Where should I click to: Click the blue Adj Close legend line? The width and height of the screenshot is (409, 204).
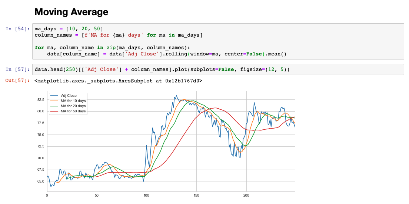point(55,96)
